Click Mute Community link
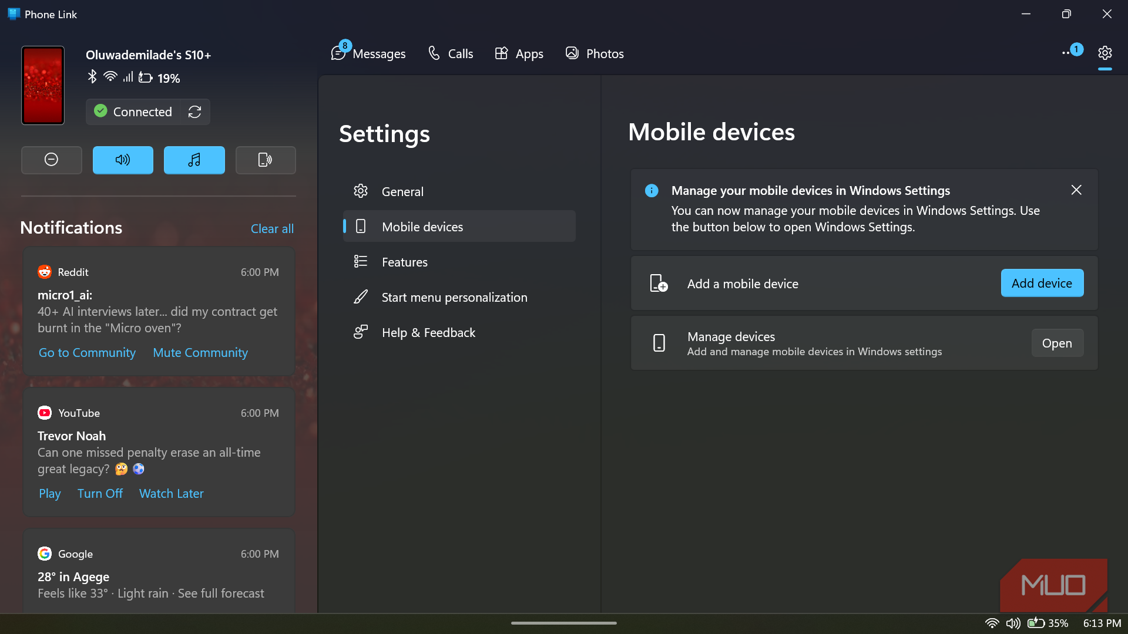1128x634 pixels. [x=200, y=352]
